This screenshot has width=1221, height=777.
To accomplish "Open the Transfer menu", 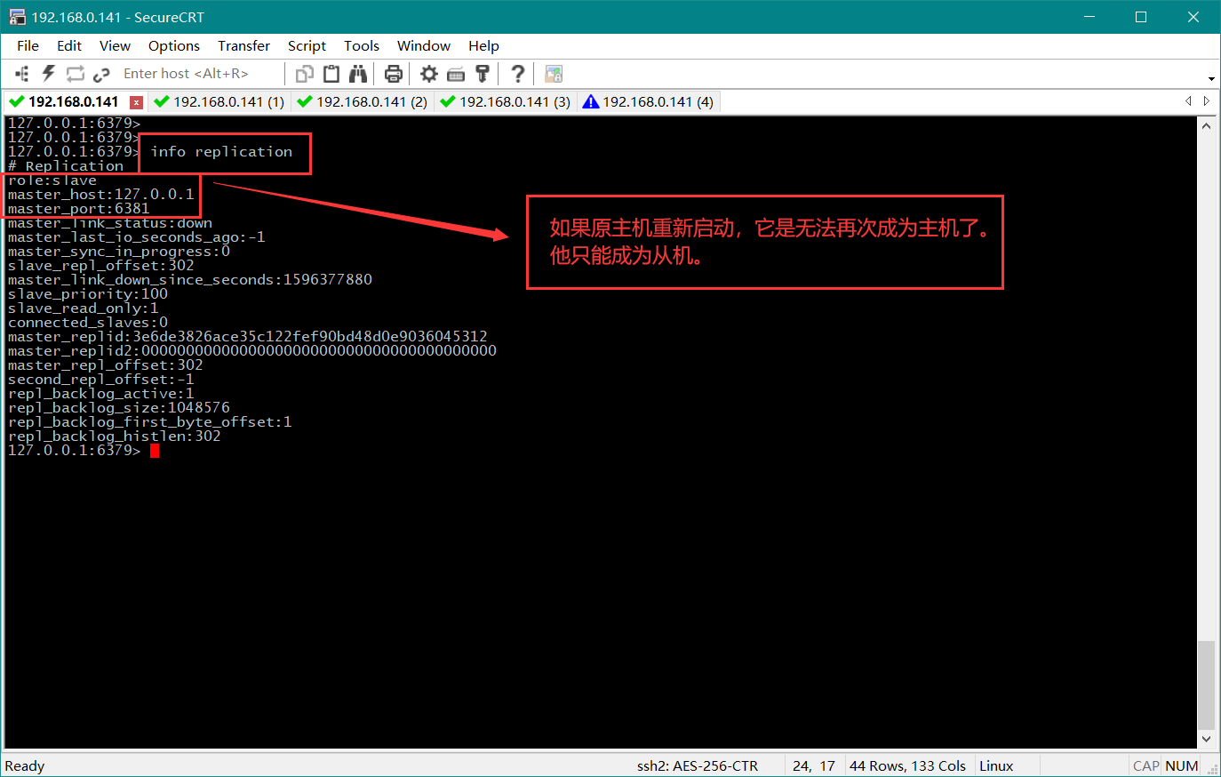I will click(243, 46).
